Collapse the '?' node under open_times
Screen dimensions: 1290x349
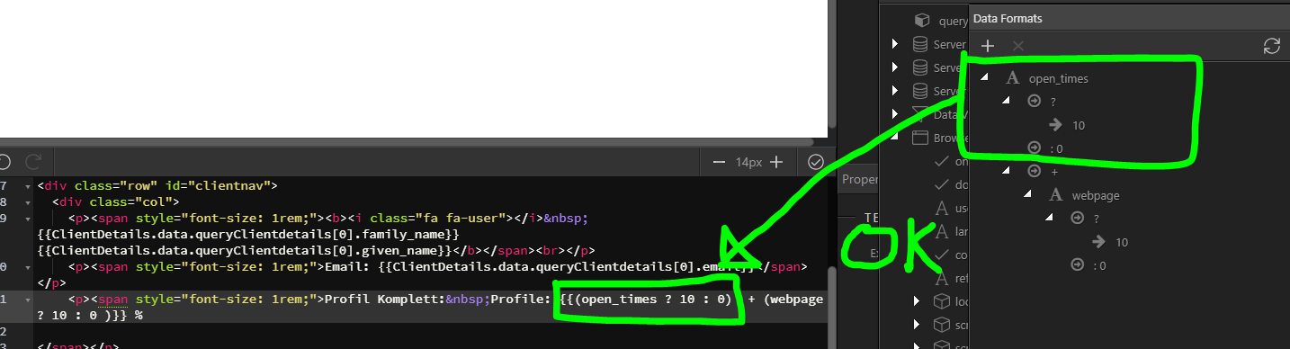(1007, 101)
